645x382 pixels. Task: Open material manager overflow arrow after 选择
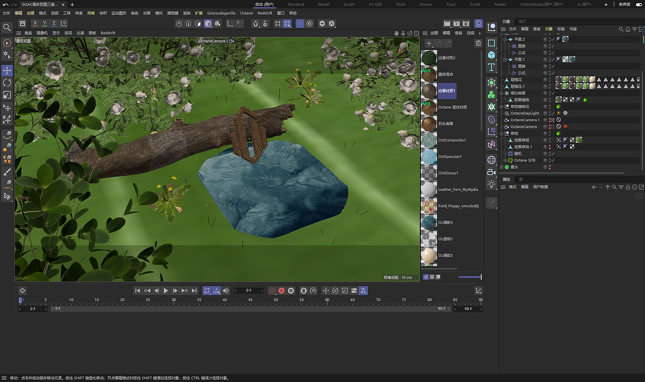coord(480,33)
